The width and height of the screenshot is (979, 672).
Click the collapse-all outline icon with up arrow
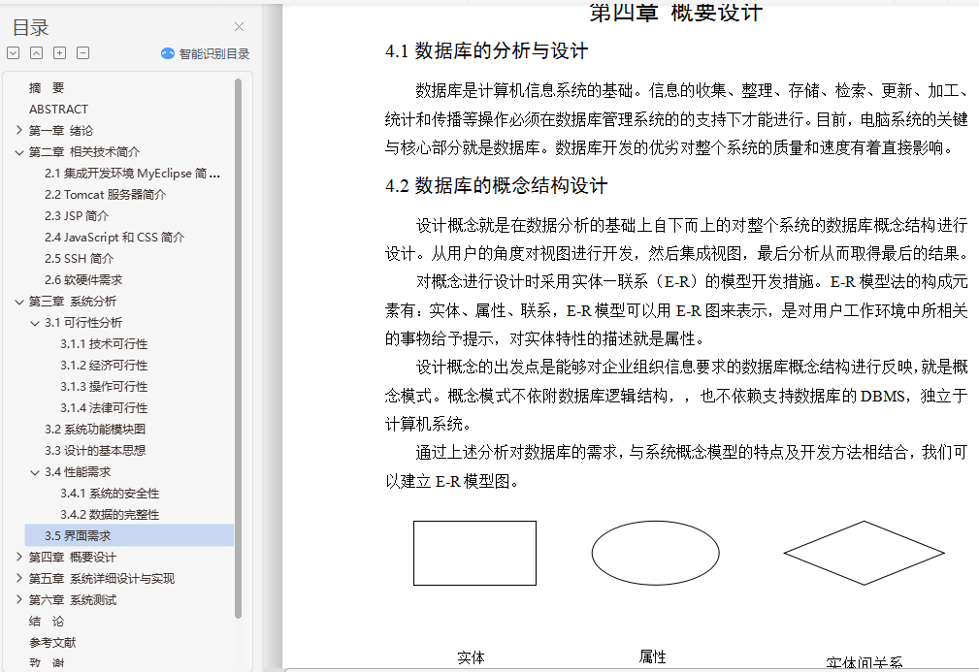tap(36, 53)
